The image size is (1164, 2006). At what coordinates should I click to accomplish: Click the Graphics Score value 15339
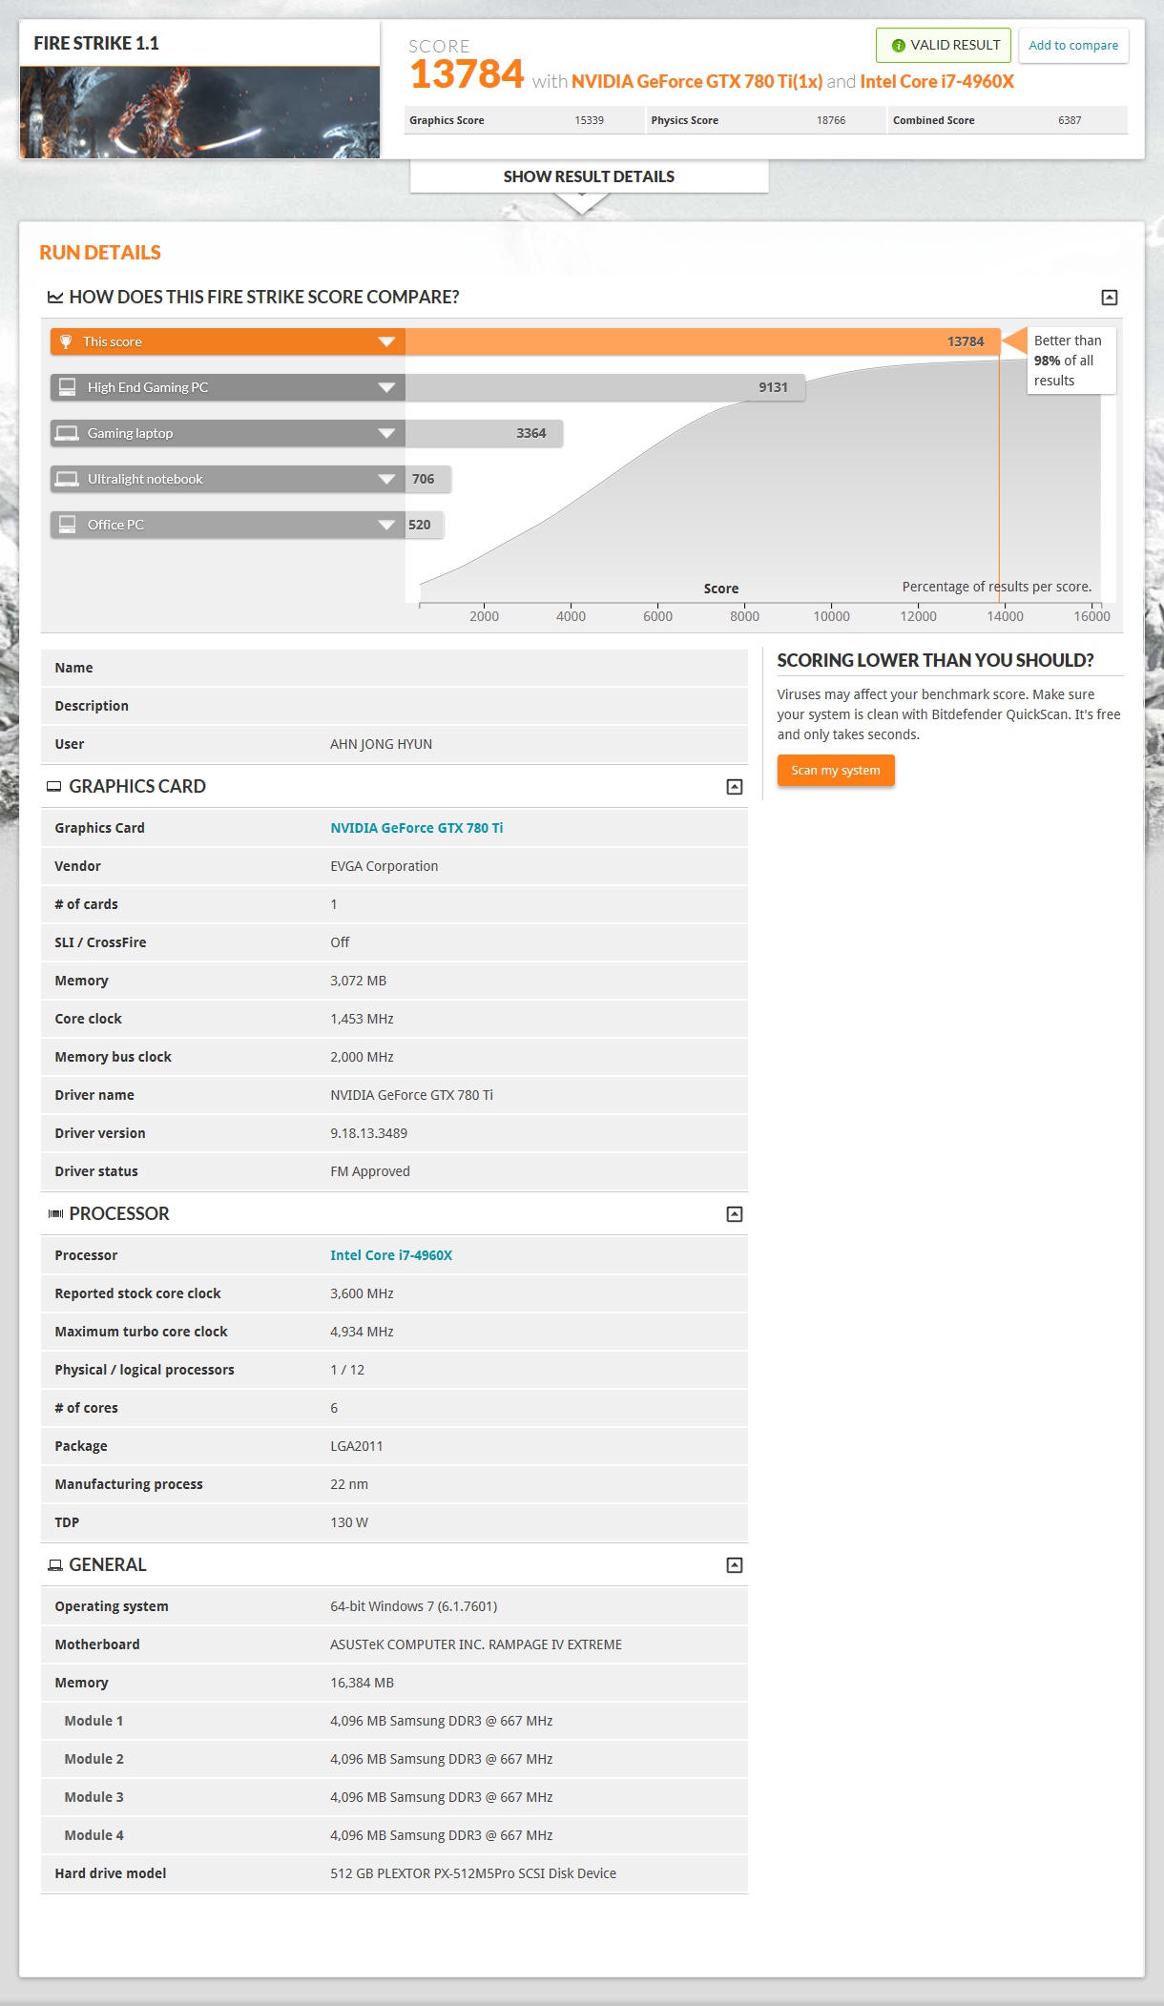[x=589, y=120]
